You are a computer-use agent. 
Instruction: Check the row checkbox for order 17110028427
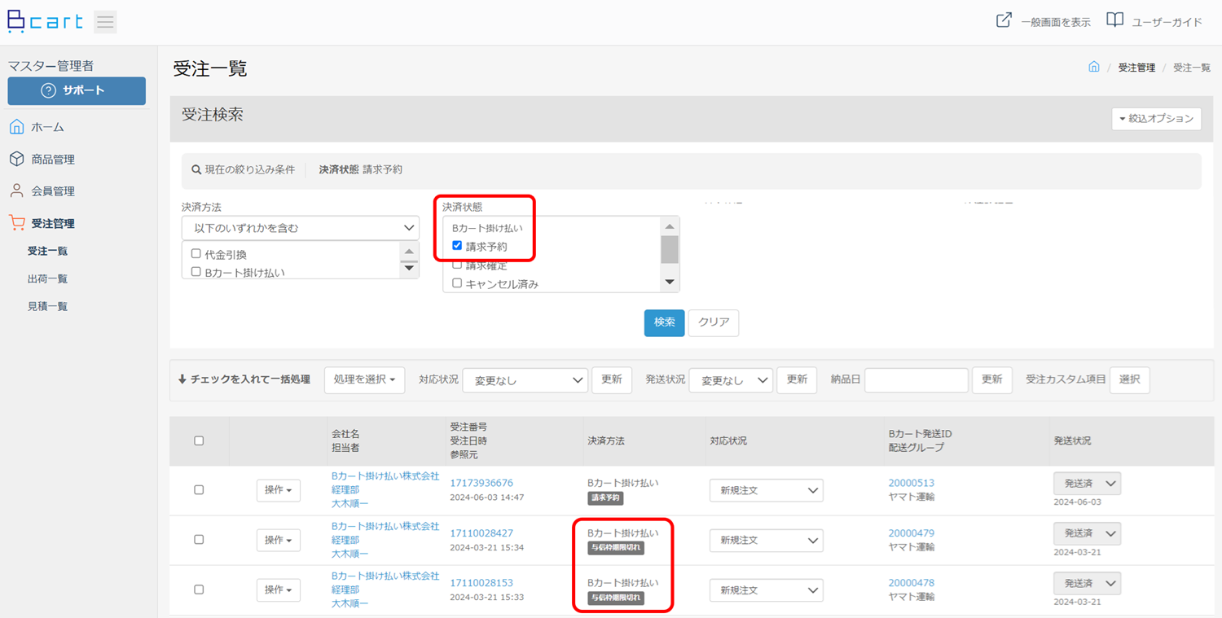click(199, 540)
